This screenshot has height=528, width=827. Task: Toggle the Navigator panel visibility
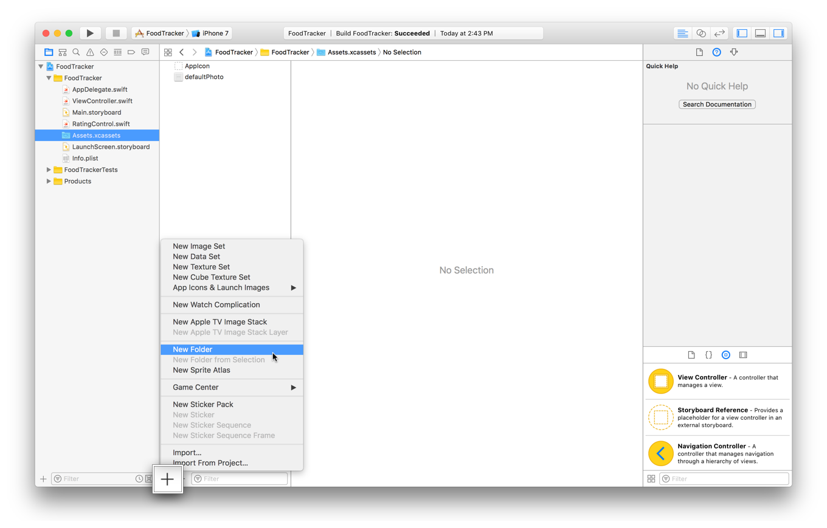click(742, 33)
